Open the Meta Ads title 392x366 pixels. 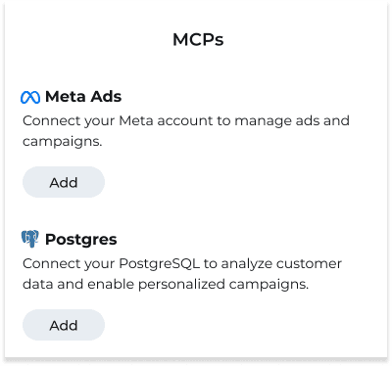tap(83, 97)
